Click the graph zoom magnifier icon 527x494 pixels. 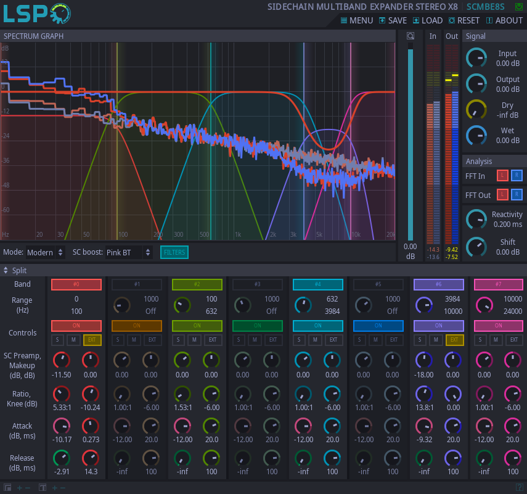pyautogui.click(x=410, y=36)
